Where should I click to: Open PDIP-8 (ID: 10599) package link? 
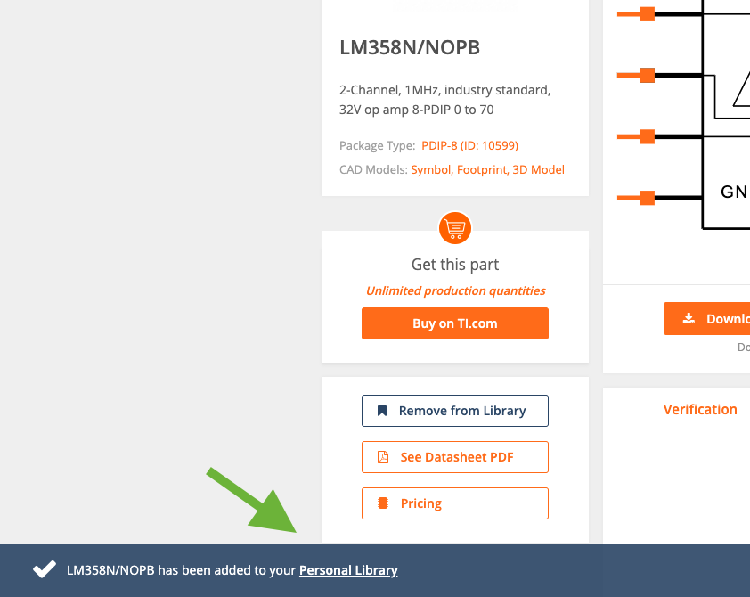[x=469, y=145]
